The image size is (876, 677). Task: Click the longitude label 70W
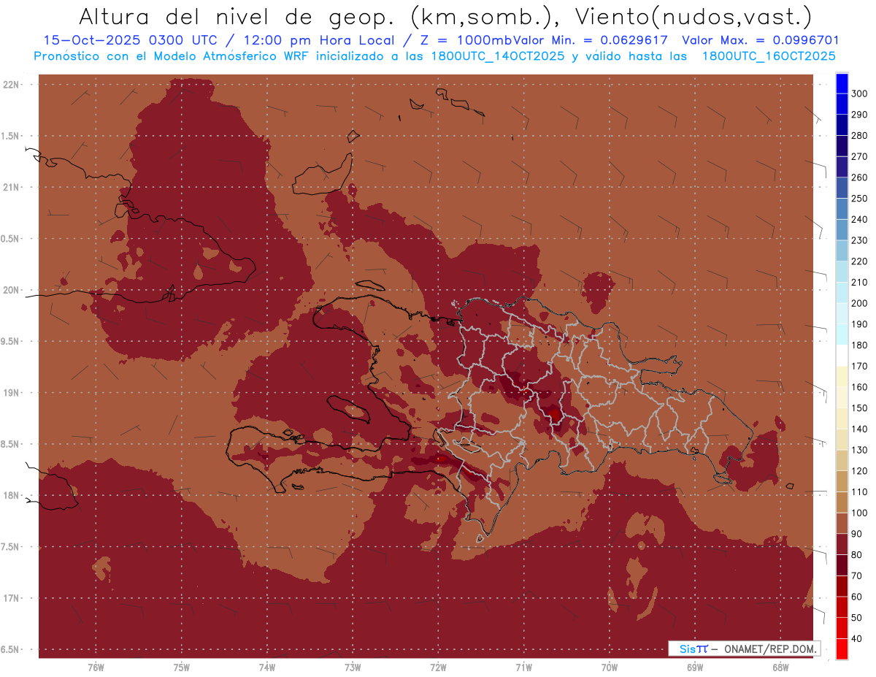tap(610, 667)
